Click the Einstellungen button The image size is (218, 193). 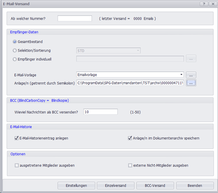coord(76,185)
